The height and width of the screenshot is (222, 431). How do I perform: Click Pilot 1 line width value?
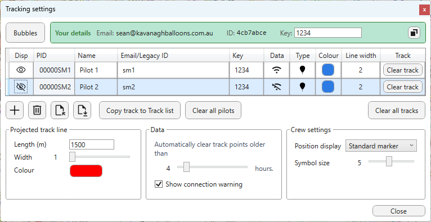pos(361,70)
